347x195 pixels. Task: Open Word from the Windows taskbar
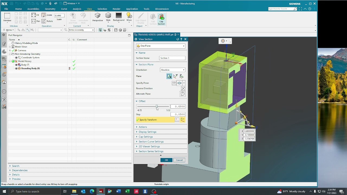118,191
